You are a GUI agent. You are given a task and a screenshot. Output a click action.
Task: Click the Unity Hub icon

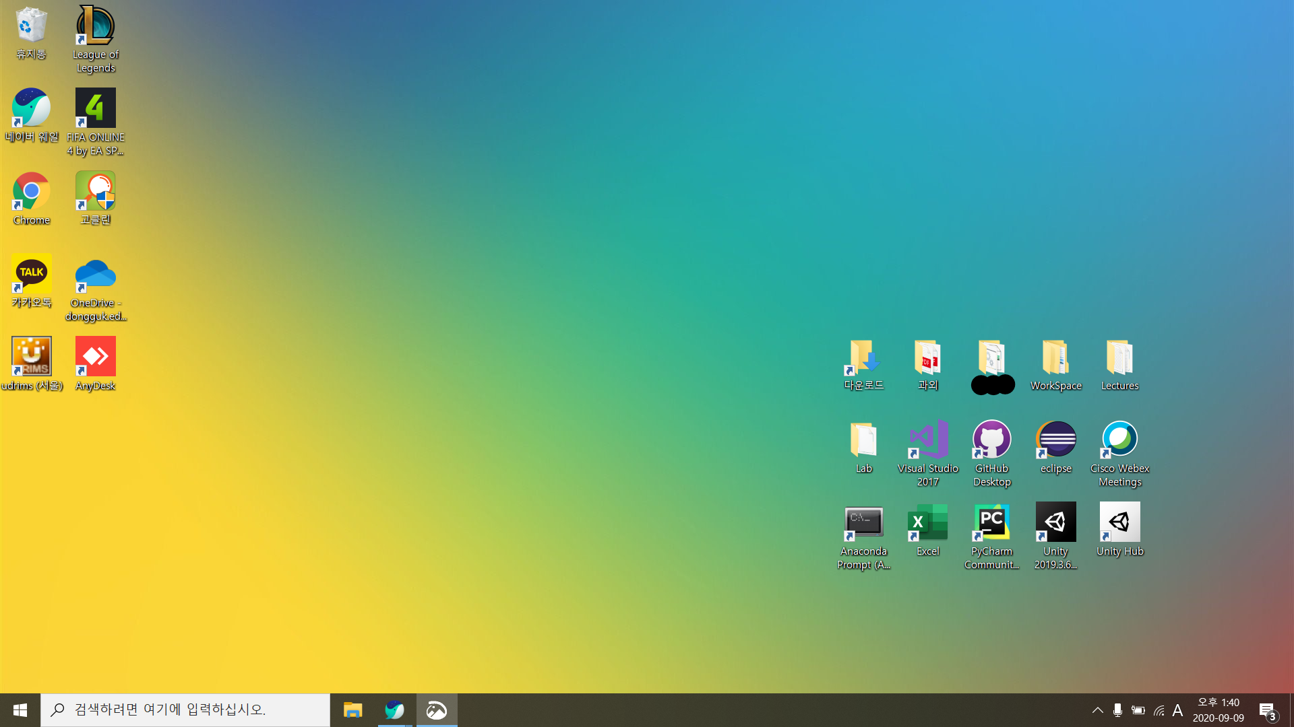[1119, 522]
